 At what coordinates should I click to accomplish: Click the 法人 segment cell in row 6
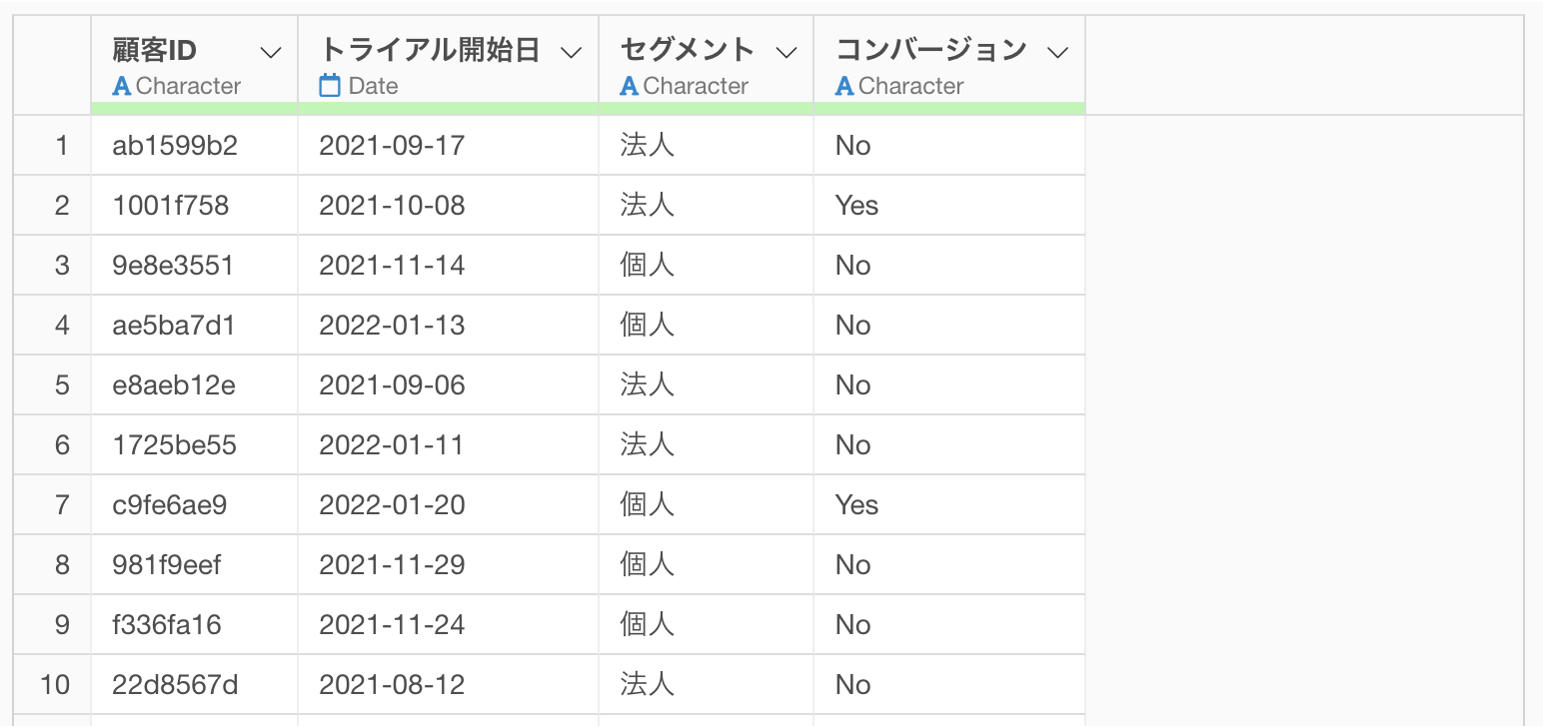(707, 445)
